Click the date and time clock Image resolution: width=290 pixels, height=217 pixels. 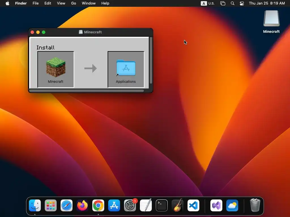coord(267,3)
